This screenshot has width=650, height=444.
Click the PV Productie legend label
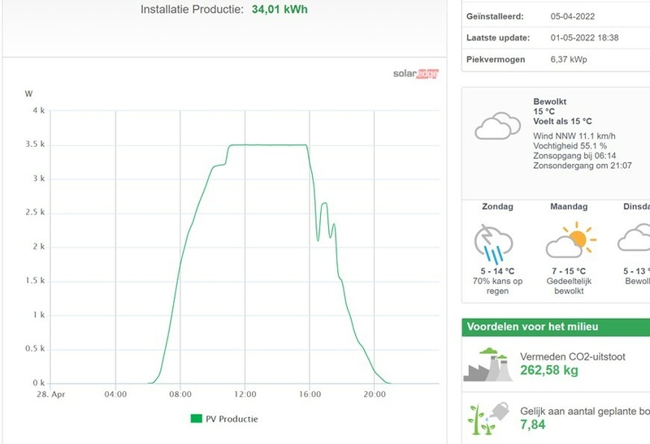pos(232,419)
